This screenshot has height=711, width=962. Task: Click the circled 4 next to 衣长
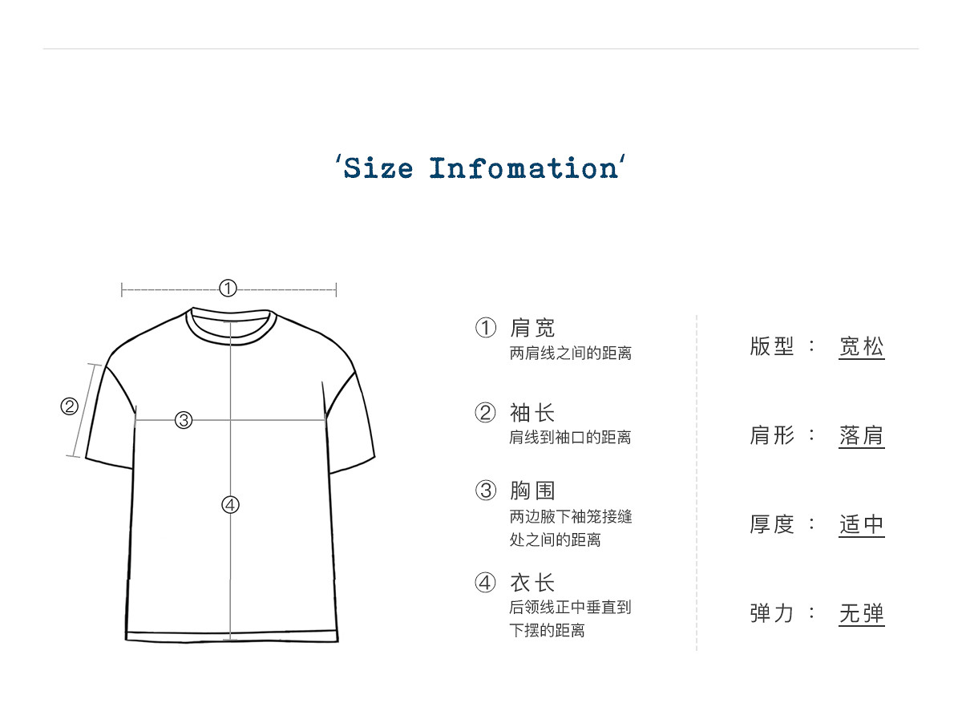(486, 584)
